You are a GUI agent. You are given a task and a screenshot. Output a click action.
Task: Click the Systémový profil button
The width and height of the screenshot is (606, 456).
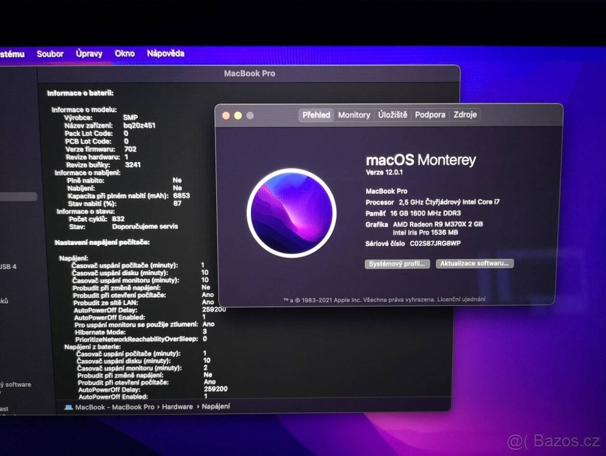tap(397, 263)
